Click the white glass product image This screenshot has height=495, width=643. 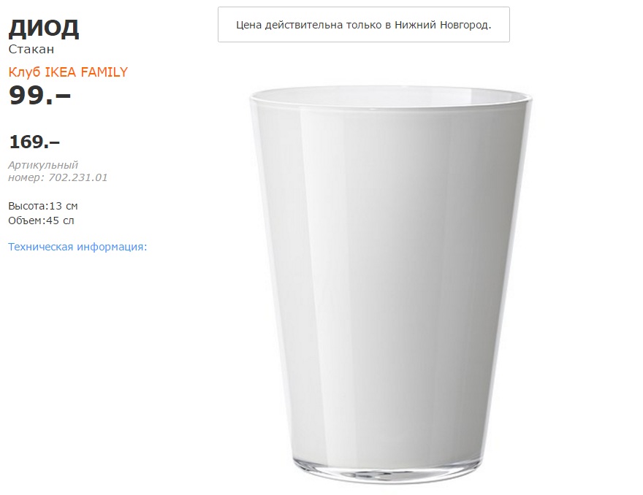[x=391, y=285]
